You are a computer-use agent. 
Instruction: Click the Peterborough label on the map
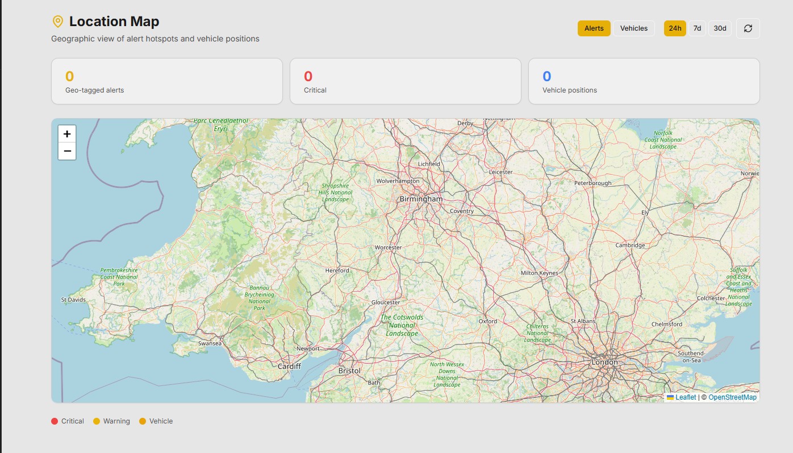point(593,183)
